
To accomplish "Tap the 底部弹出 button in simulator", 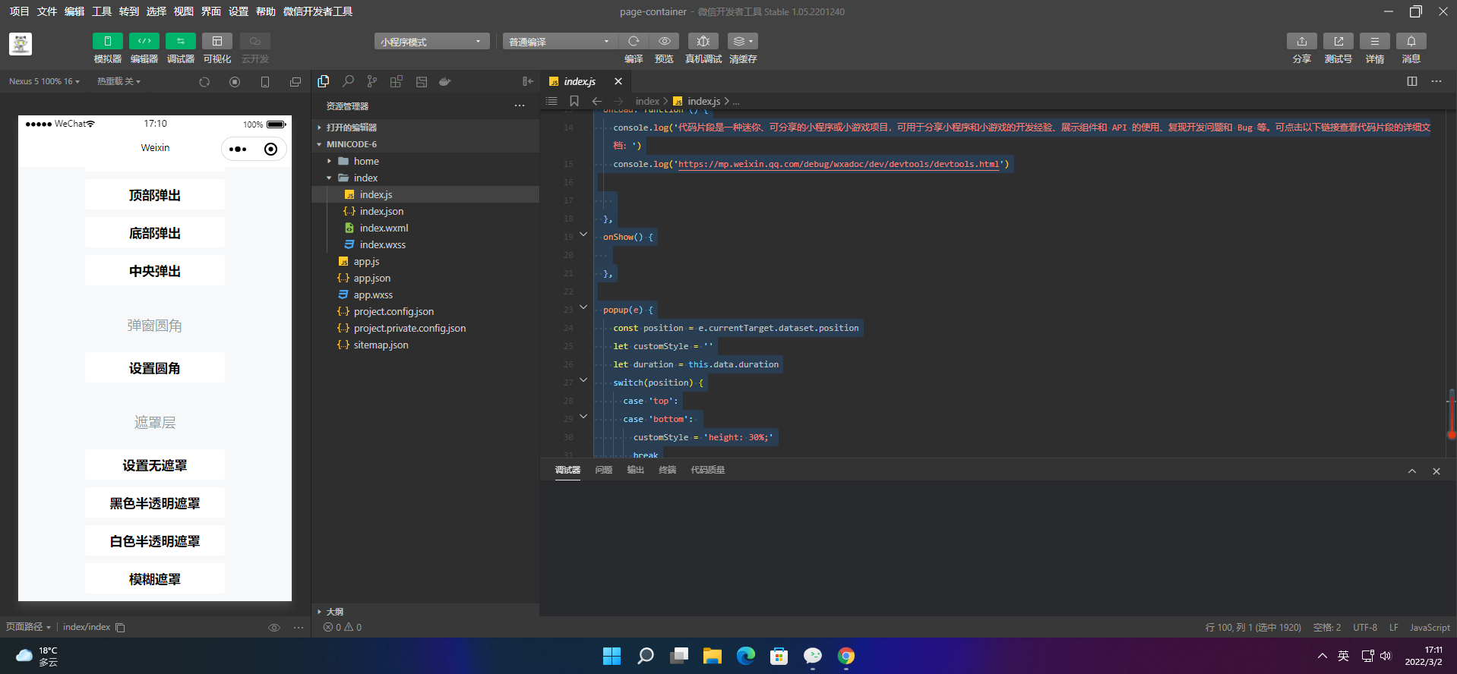I will point(155,233).
